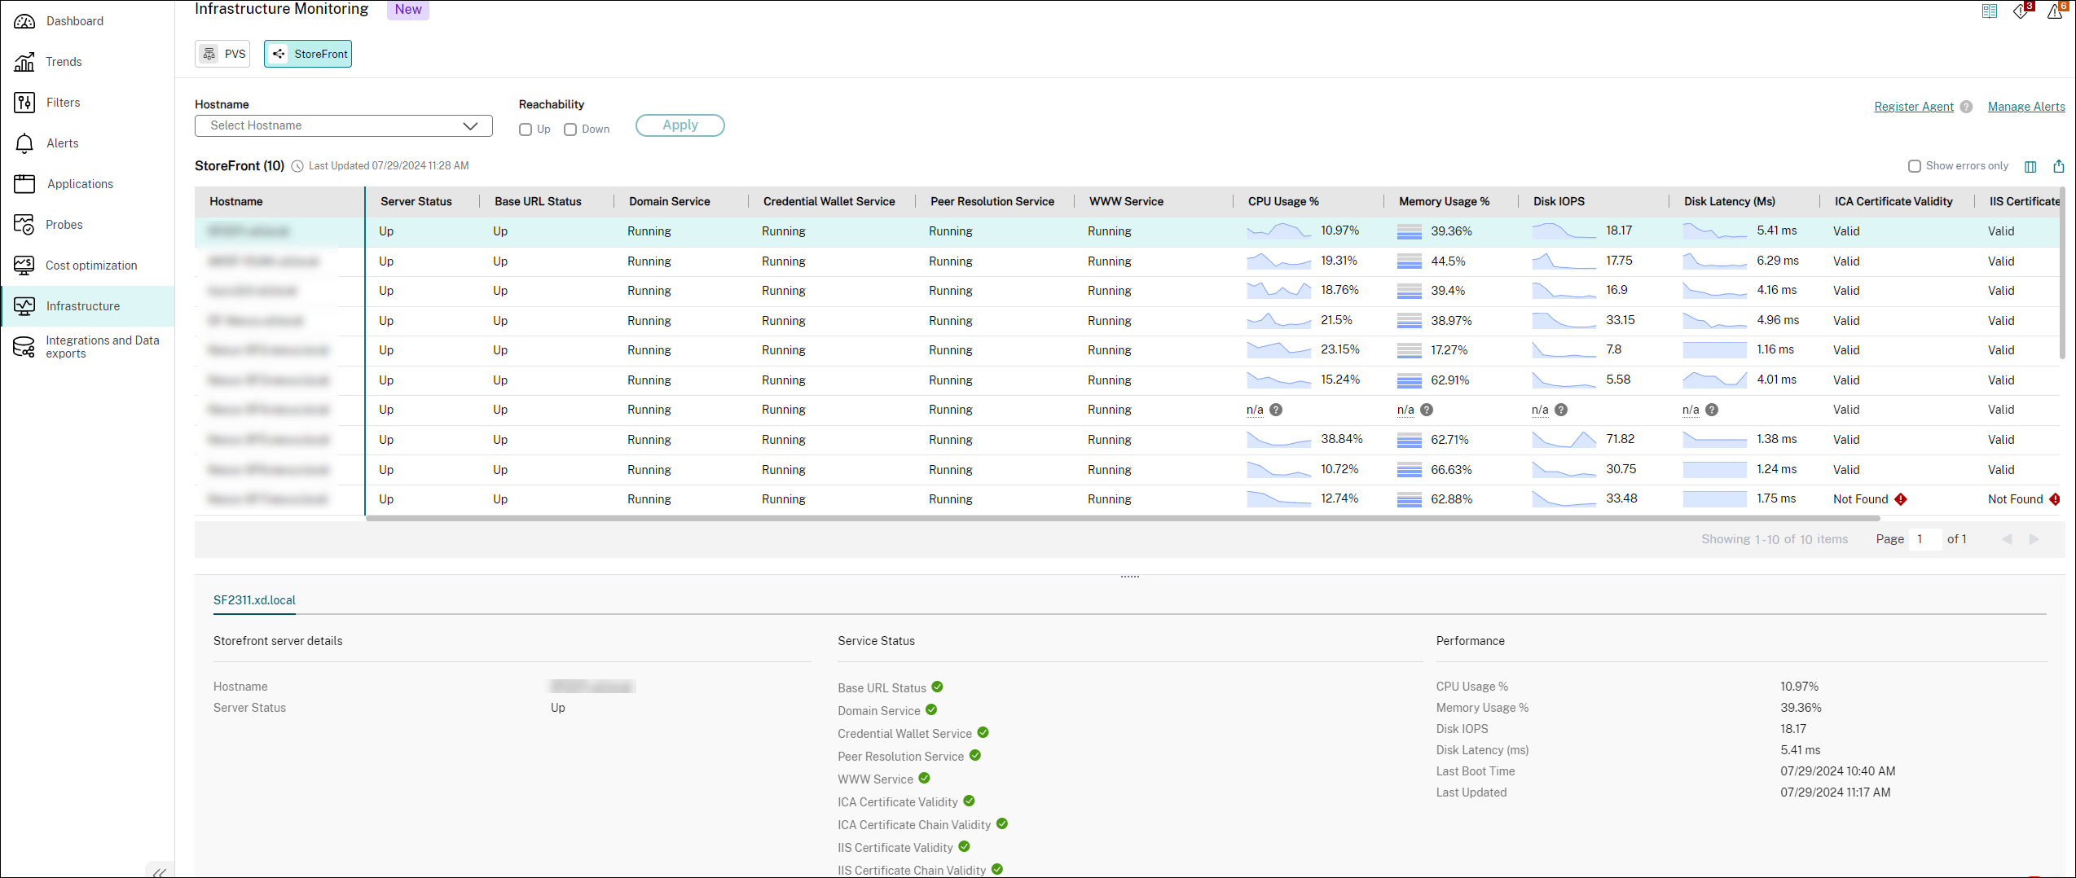Check the Down reachability filter

click(x=570, y=129)
